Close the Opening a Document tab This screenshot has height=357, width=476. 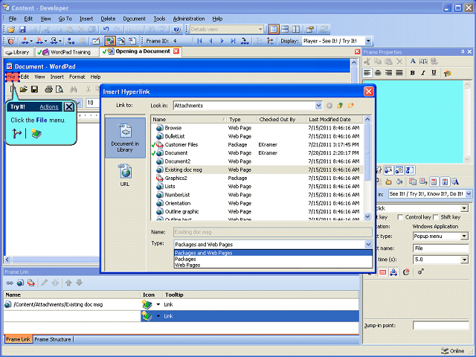176,51
